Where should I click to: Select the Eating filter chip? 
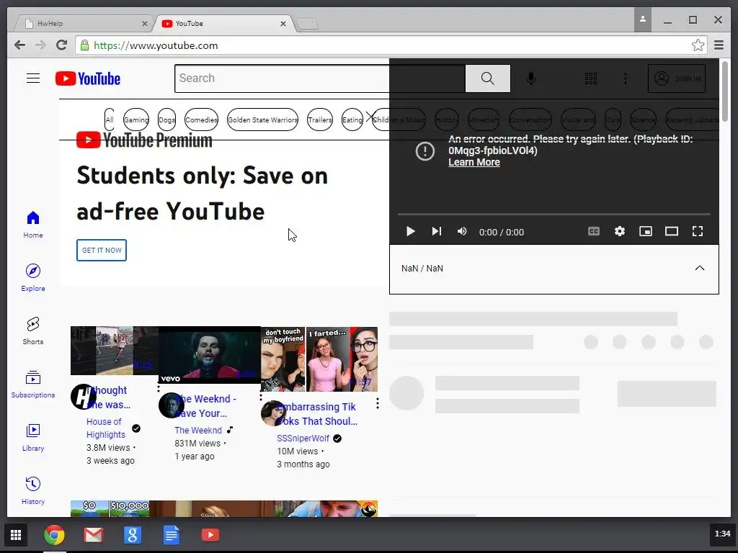[352, 120]
